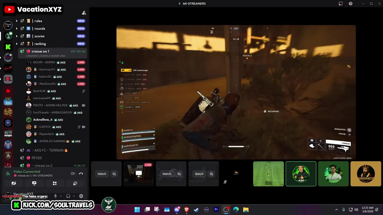The height and width of the screenshot is (215, 383).
Task: Open the Discord taskbar icon
Action: tap(177, 210)
